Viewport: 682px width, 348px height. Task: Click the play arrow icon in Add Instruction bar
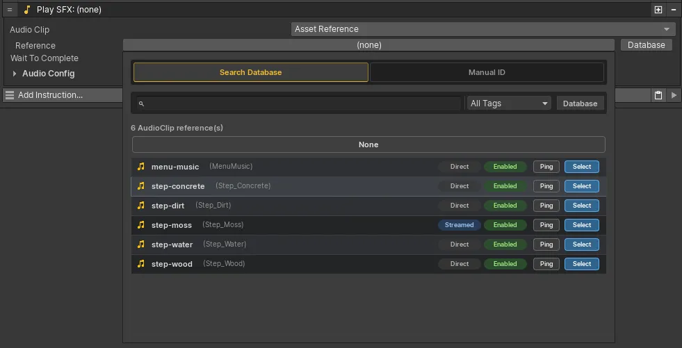point(674,95)
